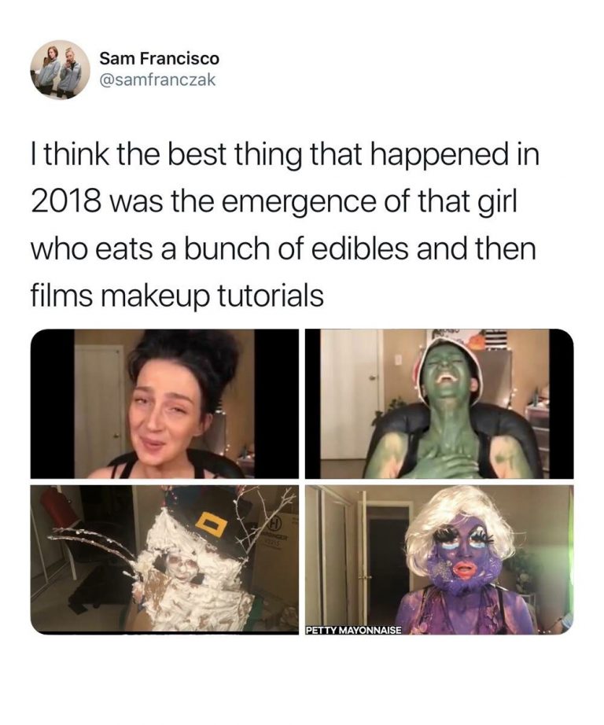The height and width of the screenshot is (725, 604).
Task: Click the yellow buckle on the black hat
Action: tap(213, 526)
